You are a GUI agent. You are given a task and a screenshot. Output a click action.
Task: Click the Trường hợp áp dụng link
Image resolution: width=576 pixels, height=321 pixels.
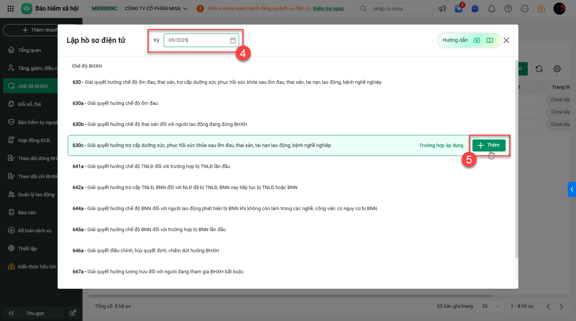441,145
